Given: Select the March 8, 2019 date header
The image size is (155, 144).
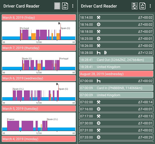Looking at the screenshot, I should click(x=39, y=18).
